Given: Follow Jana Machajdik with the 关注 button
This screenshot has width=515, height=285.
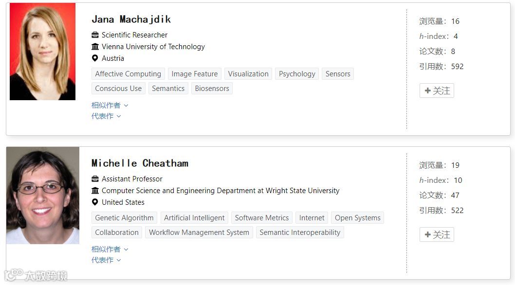Looking at the screenshot, I should coord(437,90).
